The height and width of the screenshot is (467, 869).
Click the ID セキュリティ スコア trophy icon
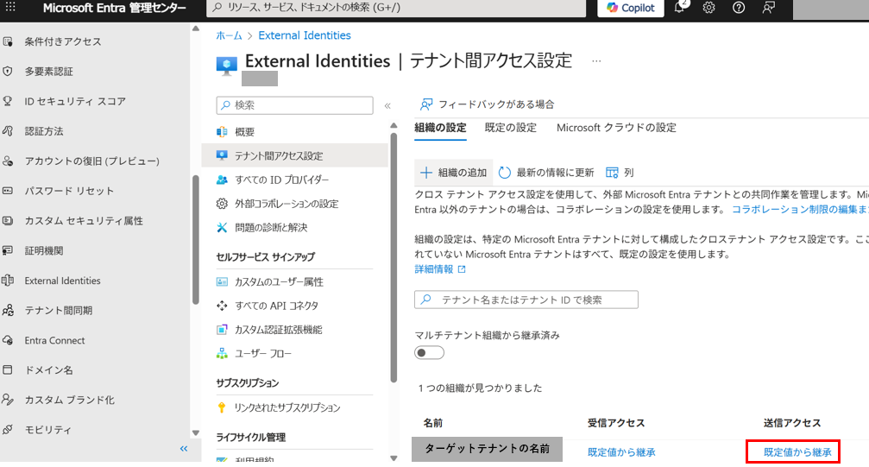coord(8,101)
